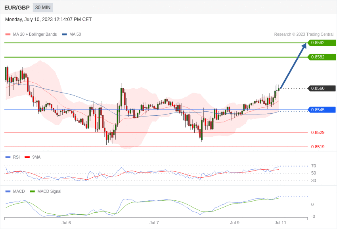Click the MA 50 legend label
This screenshot has width=337, height=229.
pos(75,35)
